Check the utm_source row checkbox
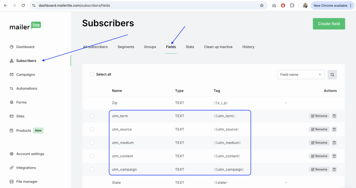The height and width of the screenshot is (188, 356). 92,130
